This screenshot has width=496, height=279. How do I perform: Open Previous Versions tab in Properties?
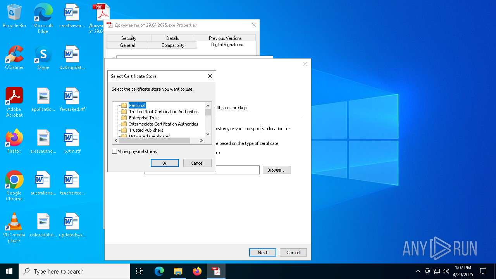point(225,38)
